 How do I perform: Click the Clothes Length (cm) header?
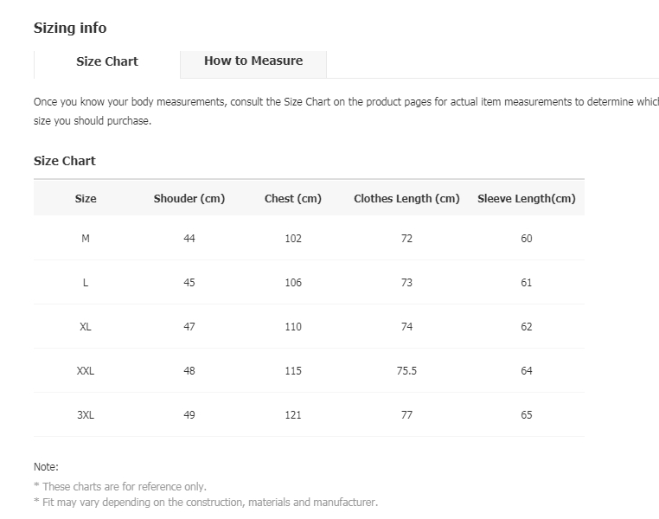406,198
